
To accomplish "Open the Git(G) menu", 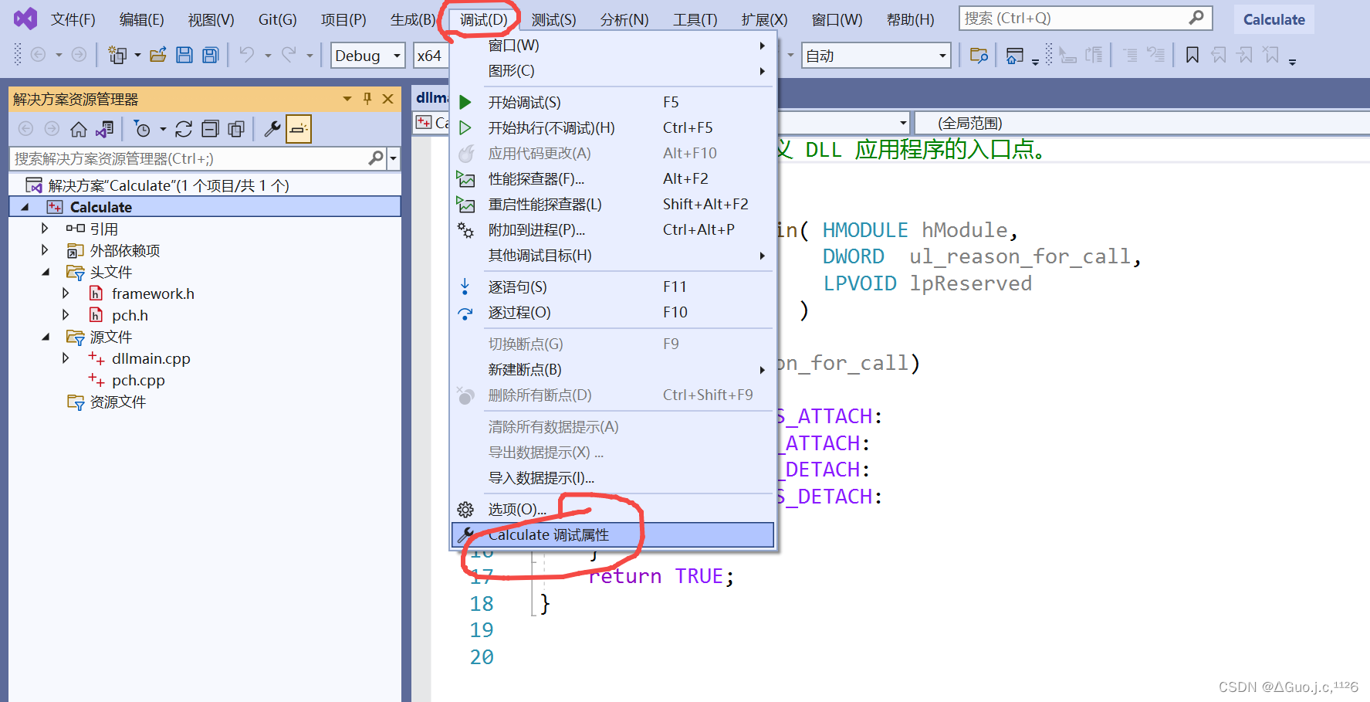I will (x=277, y=19).
